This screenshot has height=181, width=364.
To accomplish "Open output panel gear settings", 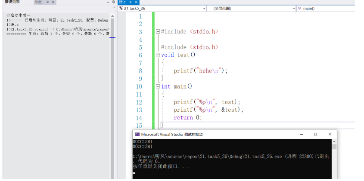I will [x=113, y=2].
